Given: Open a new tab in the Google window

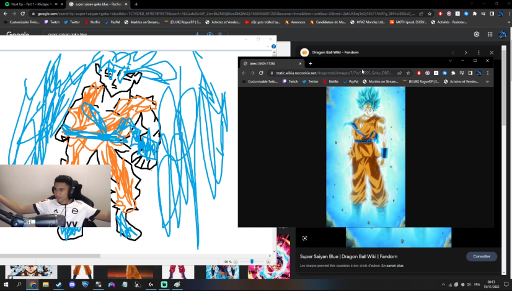Looking at the screenshot, I should click(136, 4).
